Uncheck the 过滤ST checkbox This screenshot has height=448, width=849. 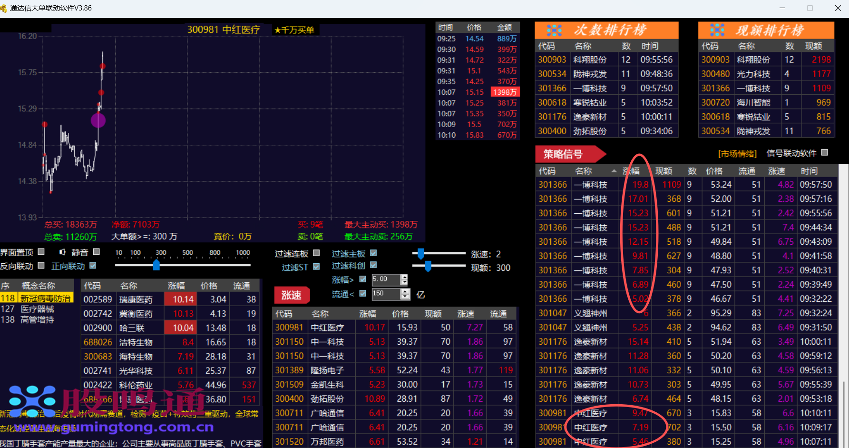coord(316,267)
